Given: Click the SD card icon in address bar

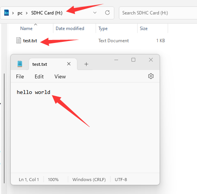Looking at the screenshot, I should tap(6, 13).
